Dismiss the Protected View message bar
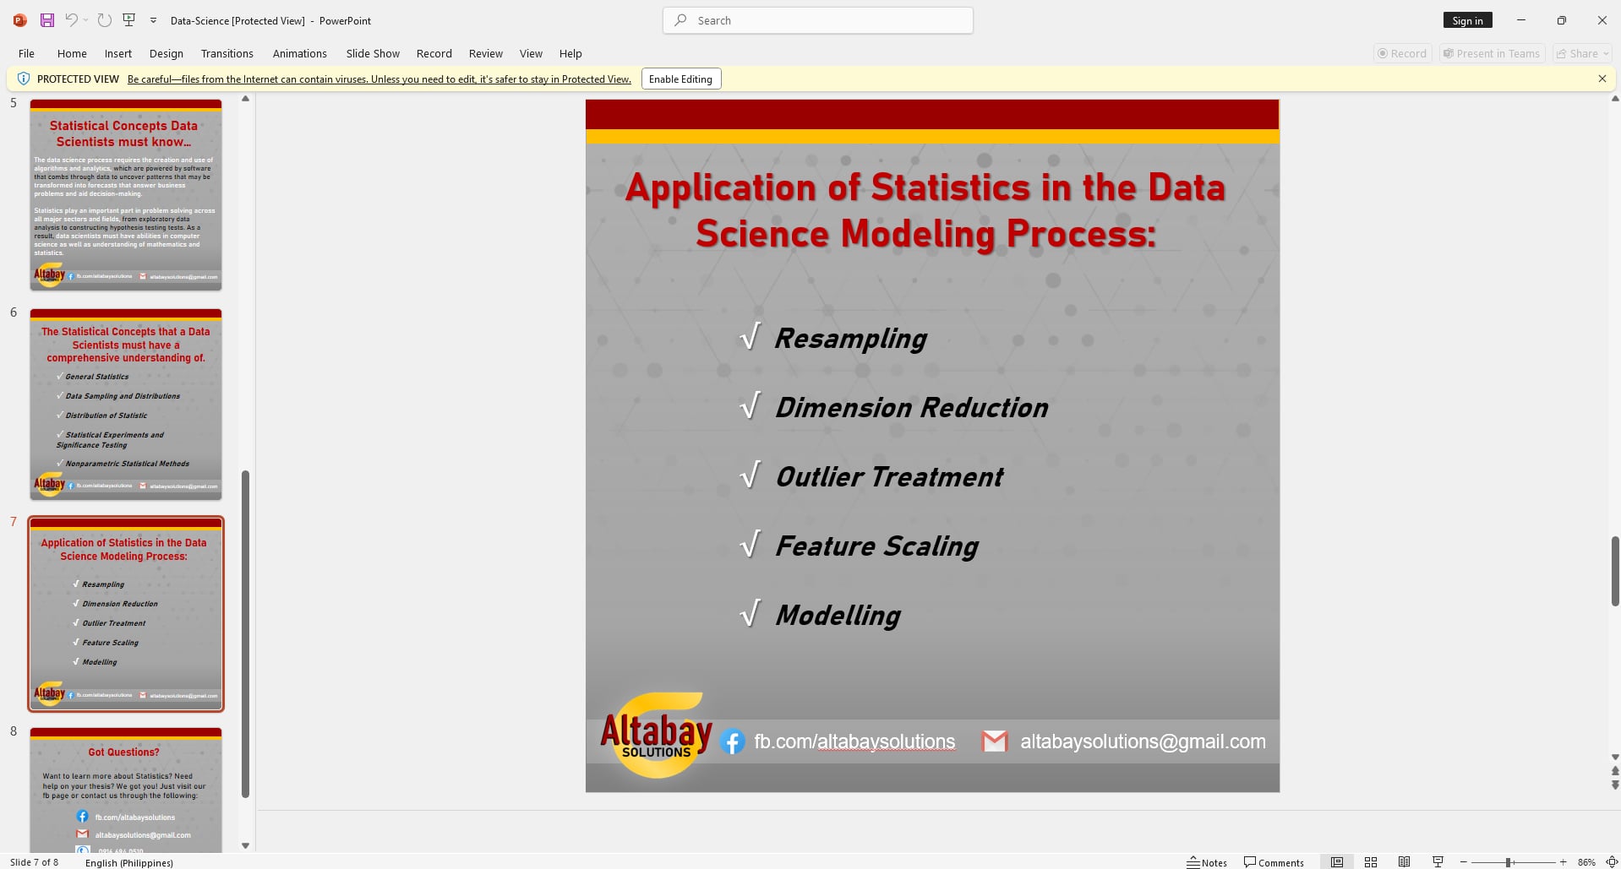This screenshot has height=869, width=1621. [1602, 79]
